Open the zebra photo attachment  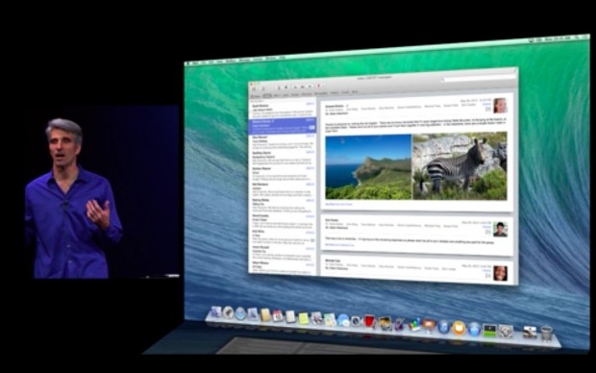coord(459,165)
